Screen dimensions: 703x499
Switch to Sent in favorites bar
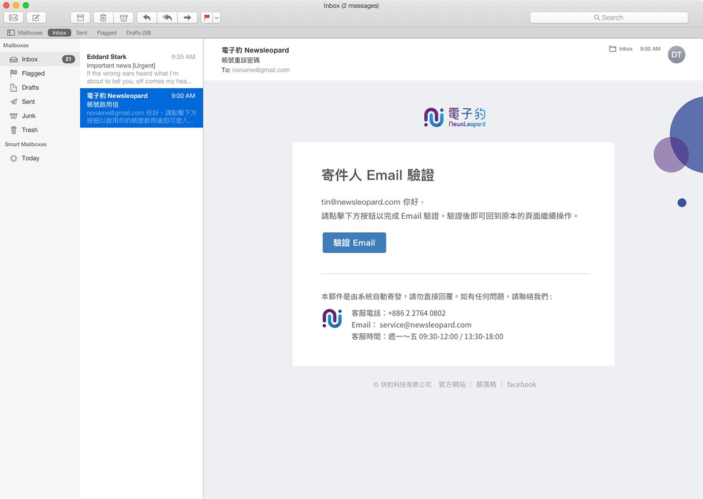click(81, 33)
